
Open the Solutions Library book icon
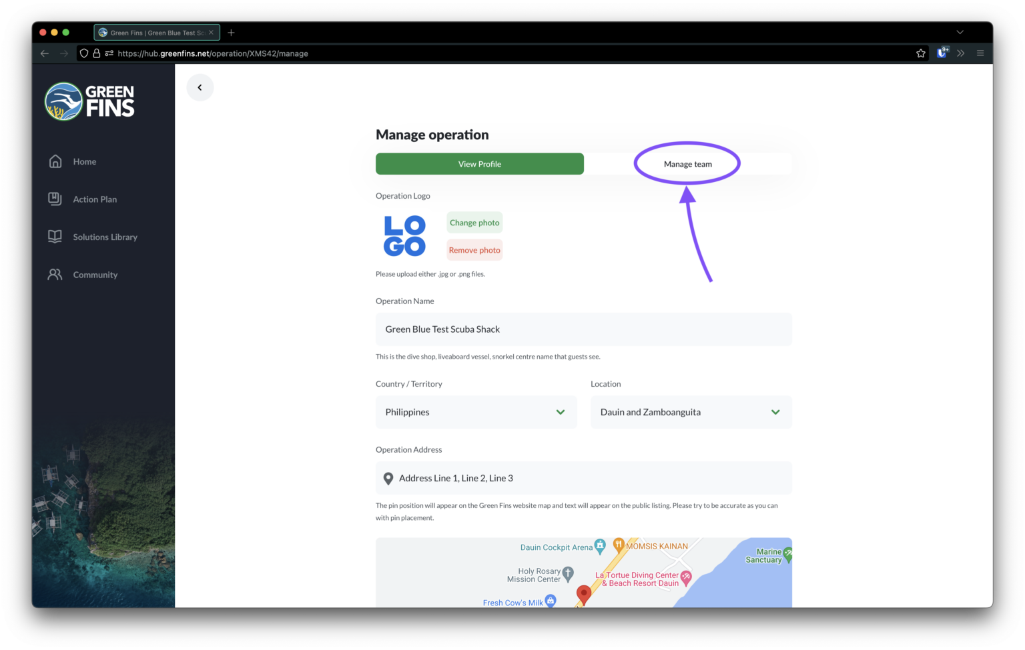click(55, 237)
